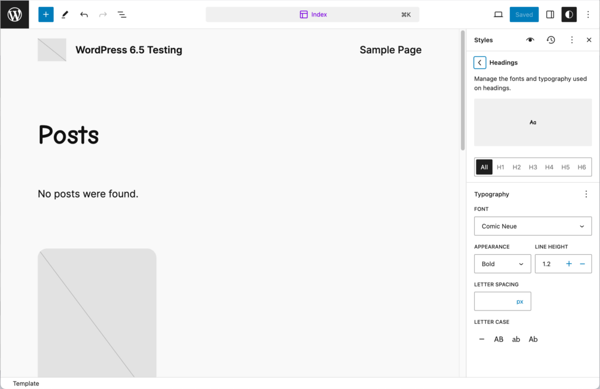Image resolution: width=600 pixels, height=389 pixels.
Task: Open the Typography options menu
Action: 585,194
